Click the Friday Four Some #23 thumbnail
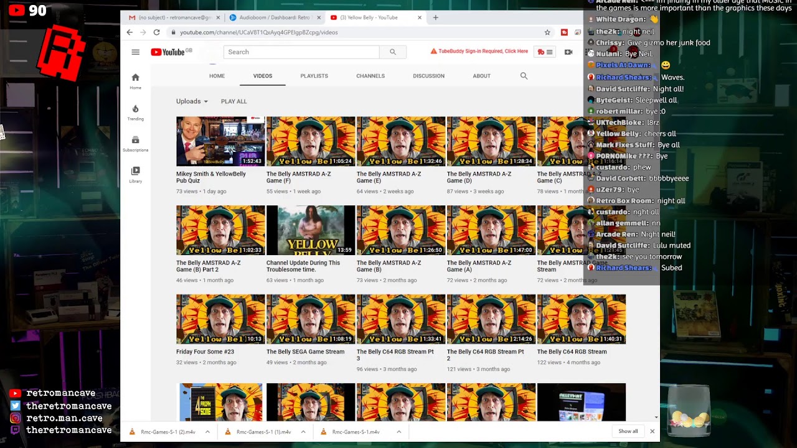The height and width of the screenshot is (448, 797). point(220,319)
